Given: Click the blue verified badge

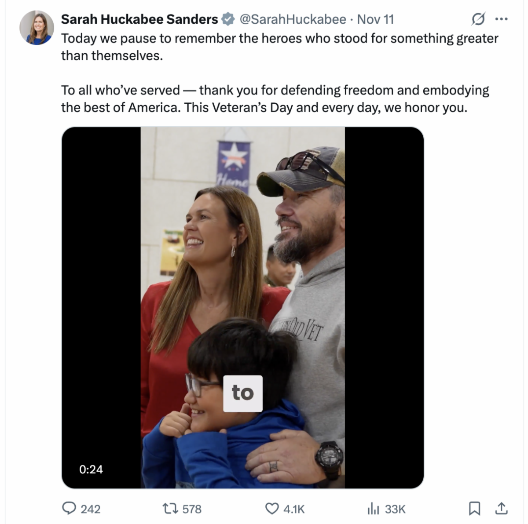Looking at the screenshot, I should pyautogui.click(x=227, y=19).
